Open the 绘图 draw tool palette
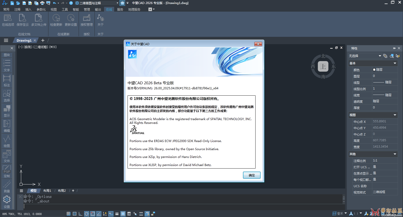The height and width of the screenshot is (217, 403). click(7, 141)
